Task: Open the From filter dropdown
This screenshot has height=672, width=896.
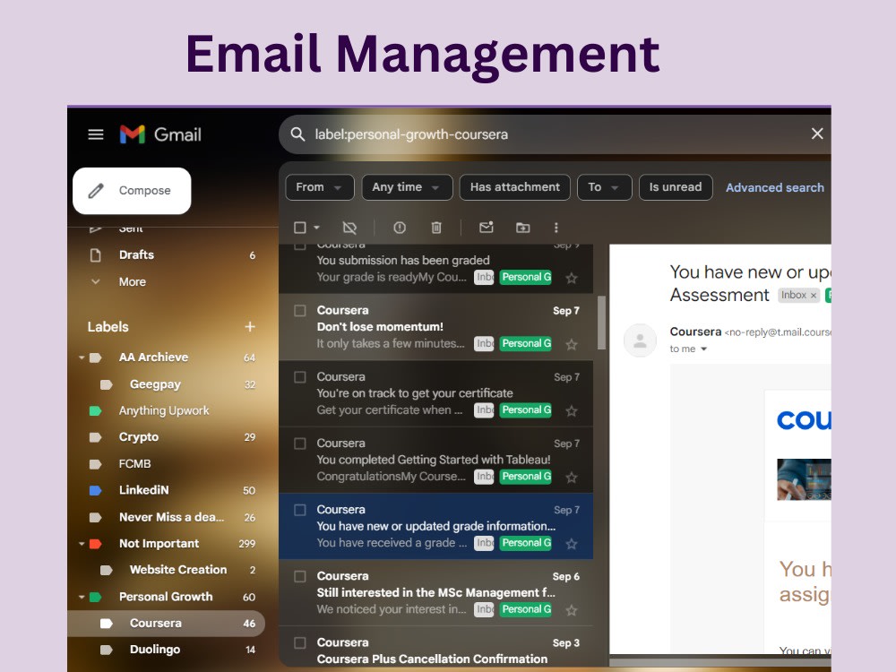Action: click(320, 187)
